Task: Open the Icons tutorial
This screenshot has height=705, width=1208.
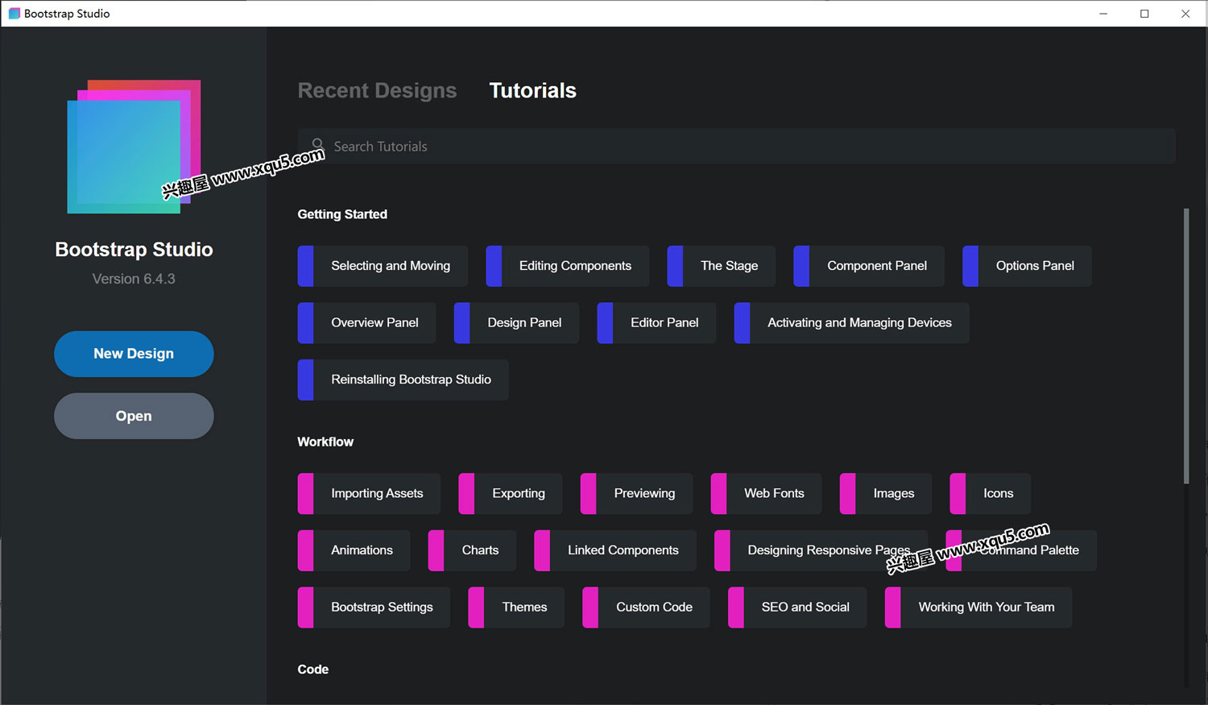Action: (990, 494)
